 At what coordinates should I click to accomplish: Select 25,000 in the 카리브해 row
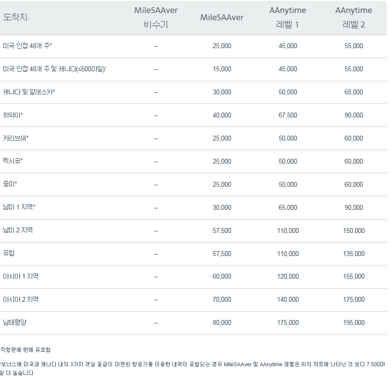click(222, 138)
